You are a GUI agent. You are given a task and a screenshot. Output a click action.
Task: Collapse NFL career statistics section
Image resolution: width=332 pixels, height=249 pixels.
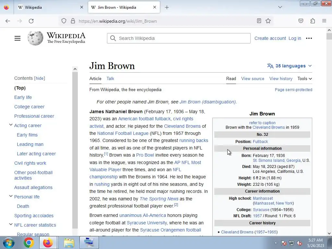[x=11, y=224]
